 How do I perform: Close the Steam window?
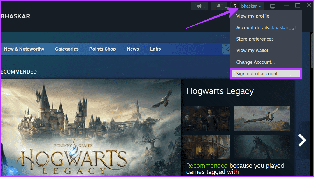pyautogui.click(x=309, y=5)
